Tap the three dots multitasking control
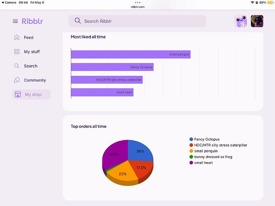Viewport: 275px width, 206px height. (137, 2)
